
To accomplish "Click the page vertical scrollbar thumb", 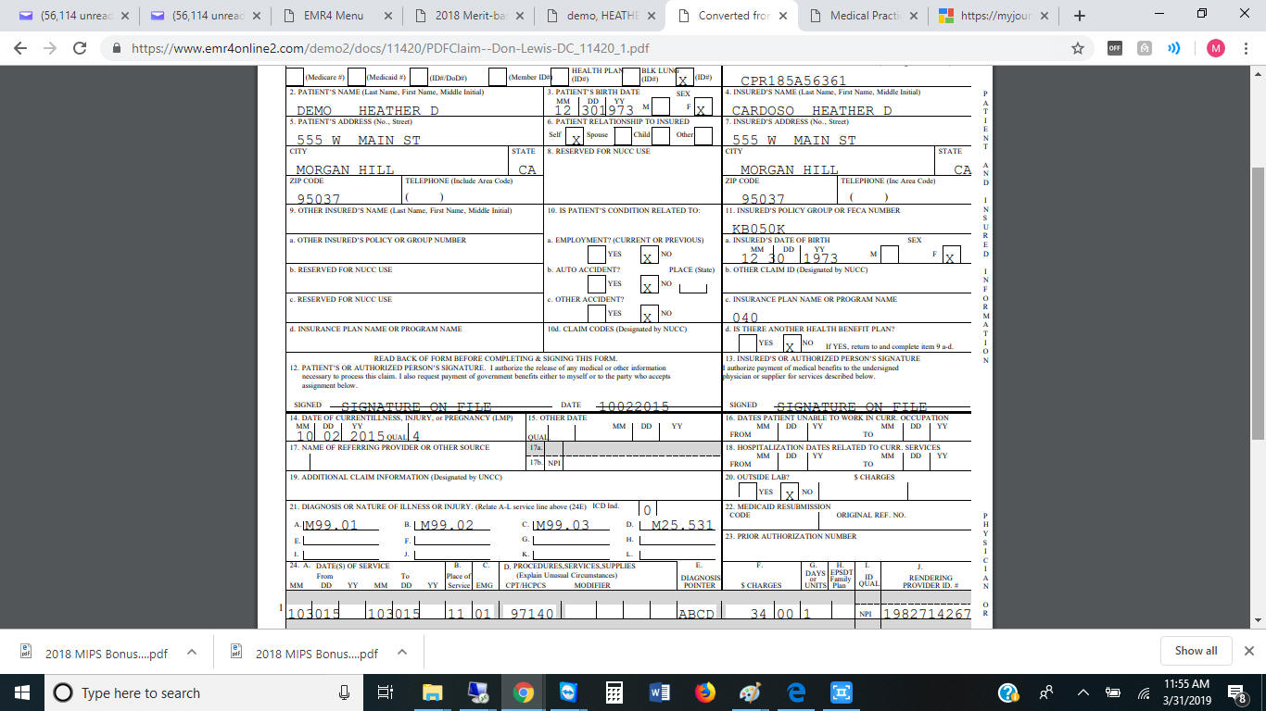I will 1258,303.
